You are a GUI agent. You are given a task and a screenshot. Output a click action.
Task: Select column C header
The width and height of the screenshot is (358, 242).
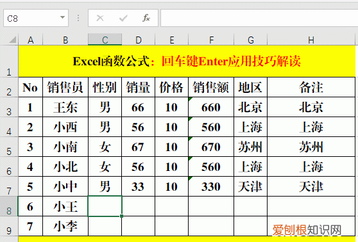coord(105,40)
